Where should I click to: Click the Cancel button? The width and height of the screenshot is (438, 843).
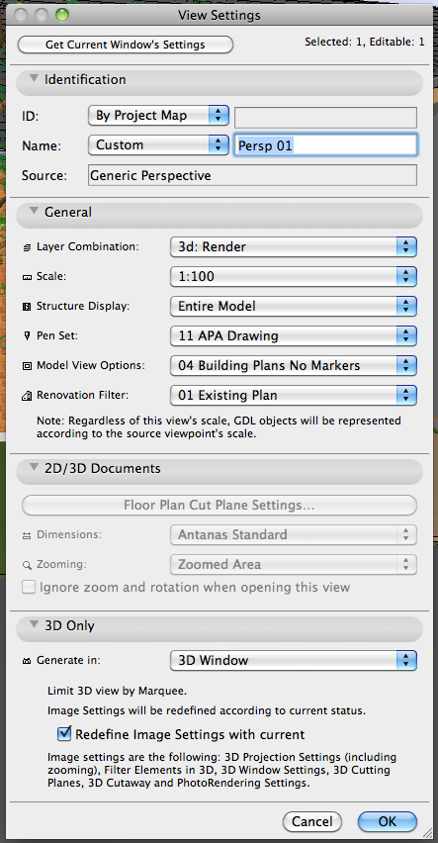(x=312, y=821)
